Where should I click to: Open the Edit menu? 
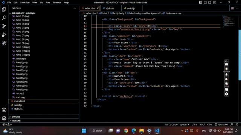[x=15, y=3]
